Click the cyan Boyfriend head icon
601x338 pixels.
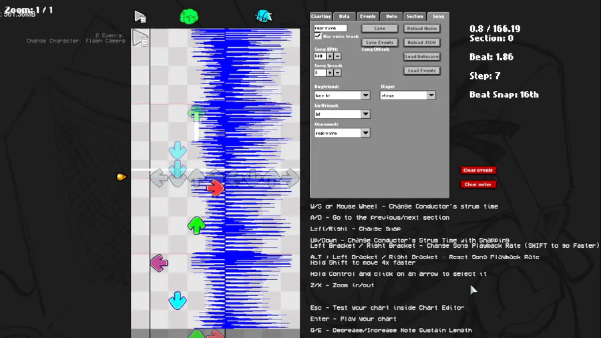pyautogui.click(x=264, y=16)
